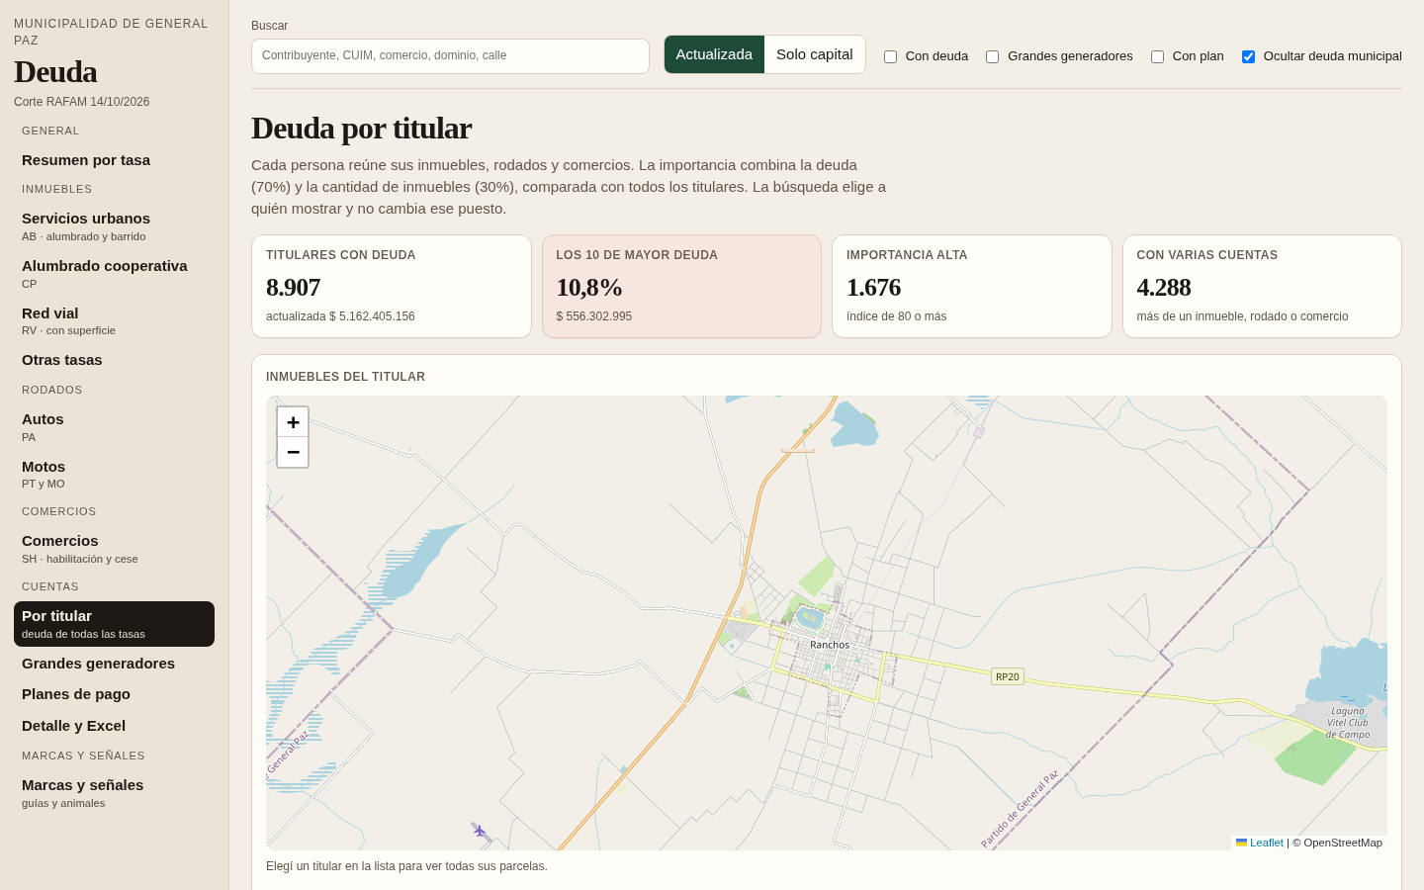The height and width of the screenshot is (890, 1424).
Task: Open Alumbrado cooperativa page
Action: (114, 273)
